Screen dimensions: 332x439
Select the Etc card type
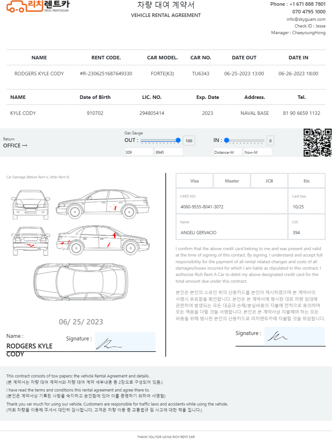point(306,181)
